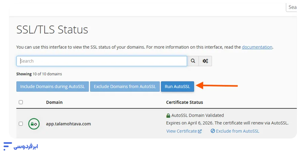
Task: Run AutoSSL using the blue button
Action: pos(178,86)
